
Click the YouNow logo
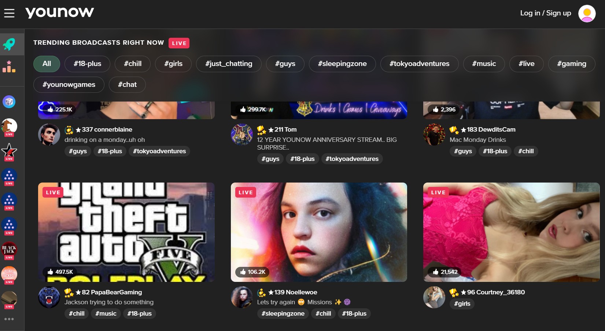click(x=60, y=12)
